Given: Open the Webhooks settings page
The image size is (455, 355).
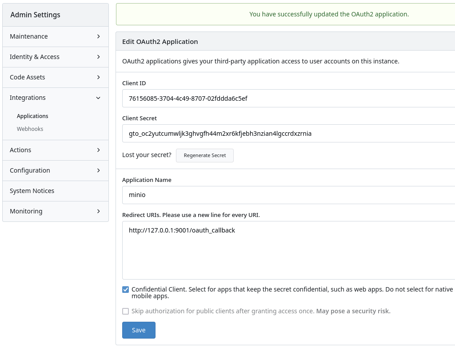Looking at the screenshot, I should (x=30, y=129).
